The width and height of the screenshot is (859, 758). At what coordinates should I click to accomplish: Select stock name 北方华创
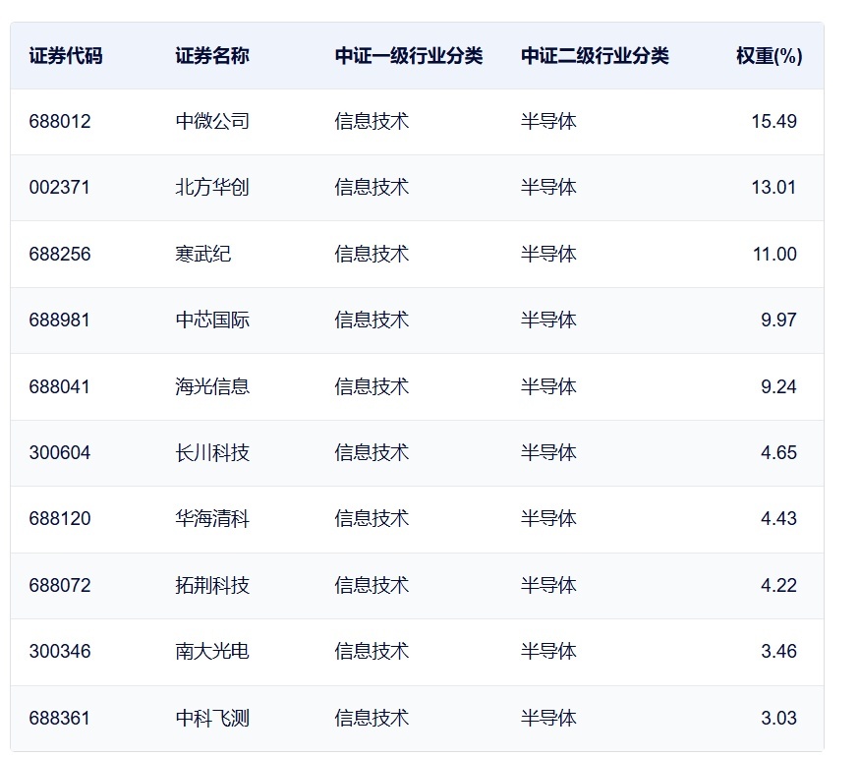pyautogui.click(x=212, y=187)
